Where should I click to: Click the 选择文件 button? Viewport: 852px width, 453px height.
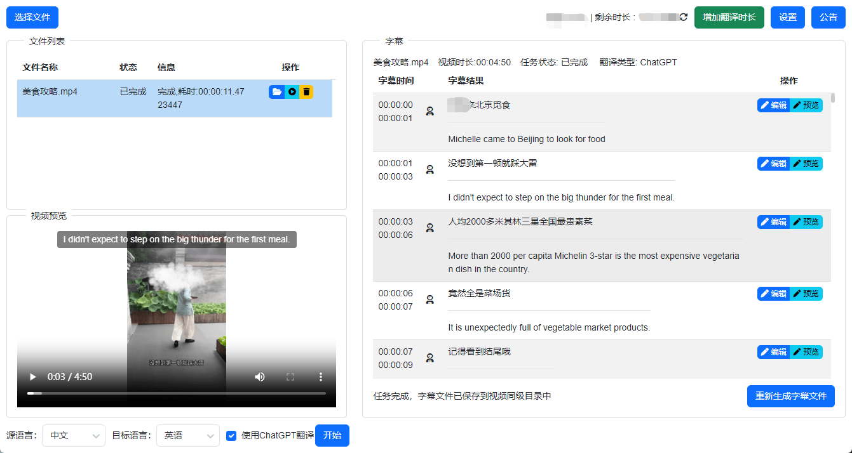tap(32, 18)
